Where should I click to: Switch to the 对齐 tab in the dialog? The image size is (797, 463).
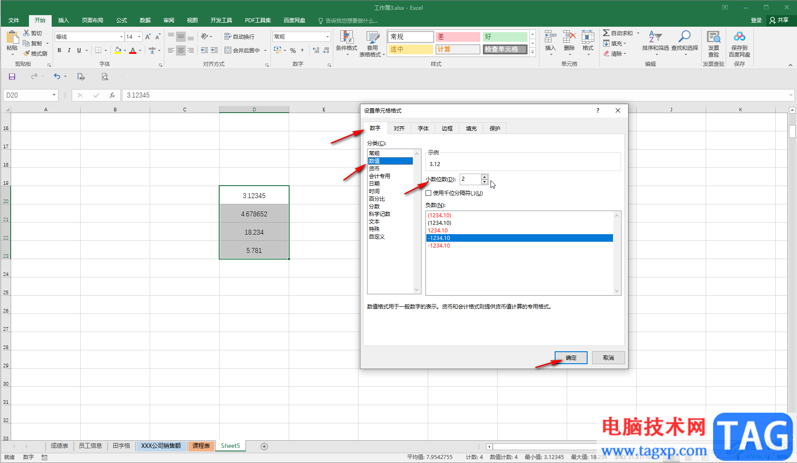coord(399,129)
